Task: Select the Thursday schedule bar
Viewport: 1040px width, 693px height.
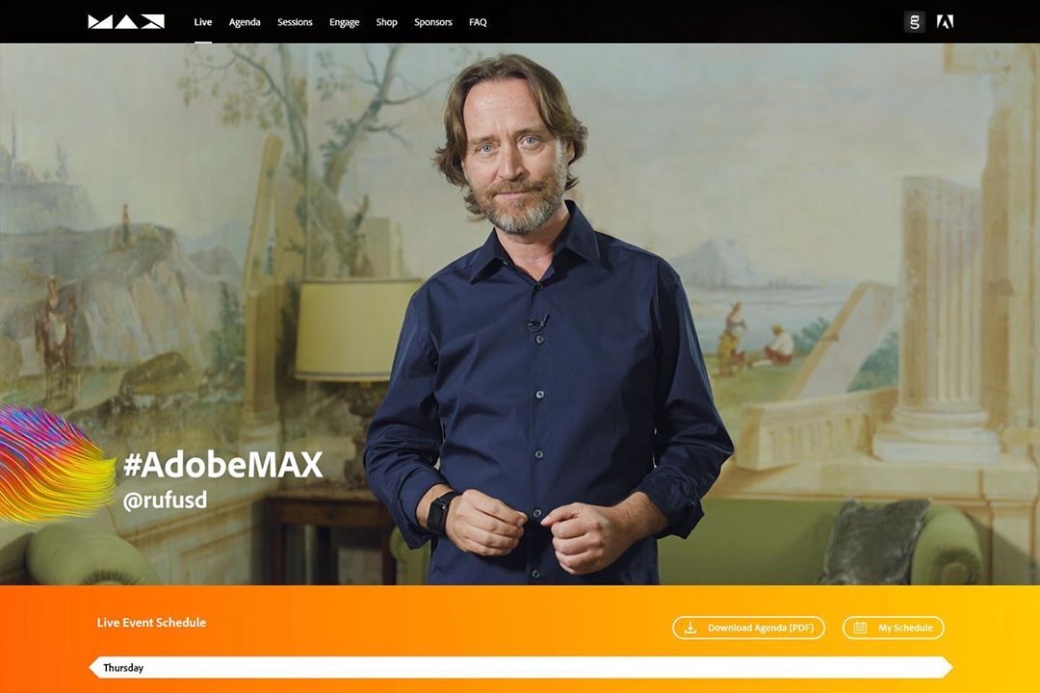Action: [x=521, y=668]
